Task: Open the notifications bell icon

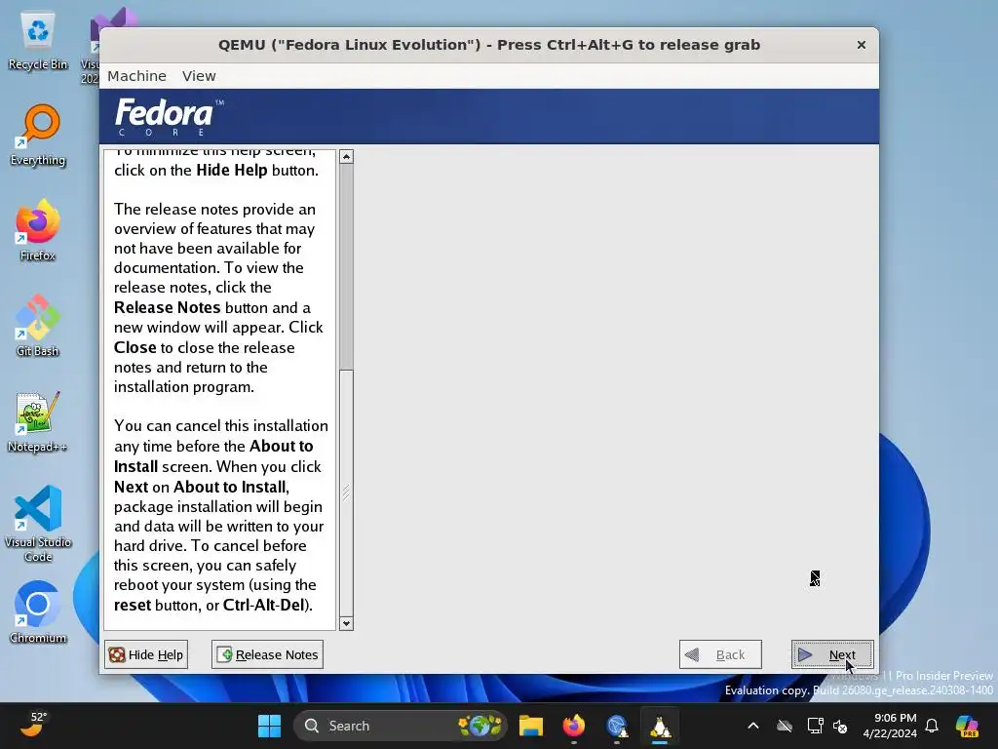Action: pyautogui.click(x=932, y=726)
